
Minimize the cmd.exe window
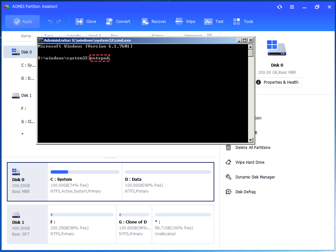239,40
